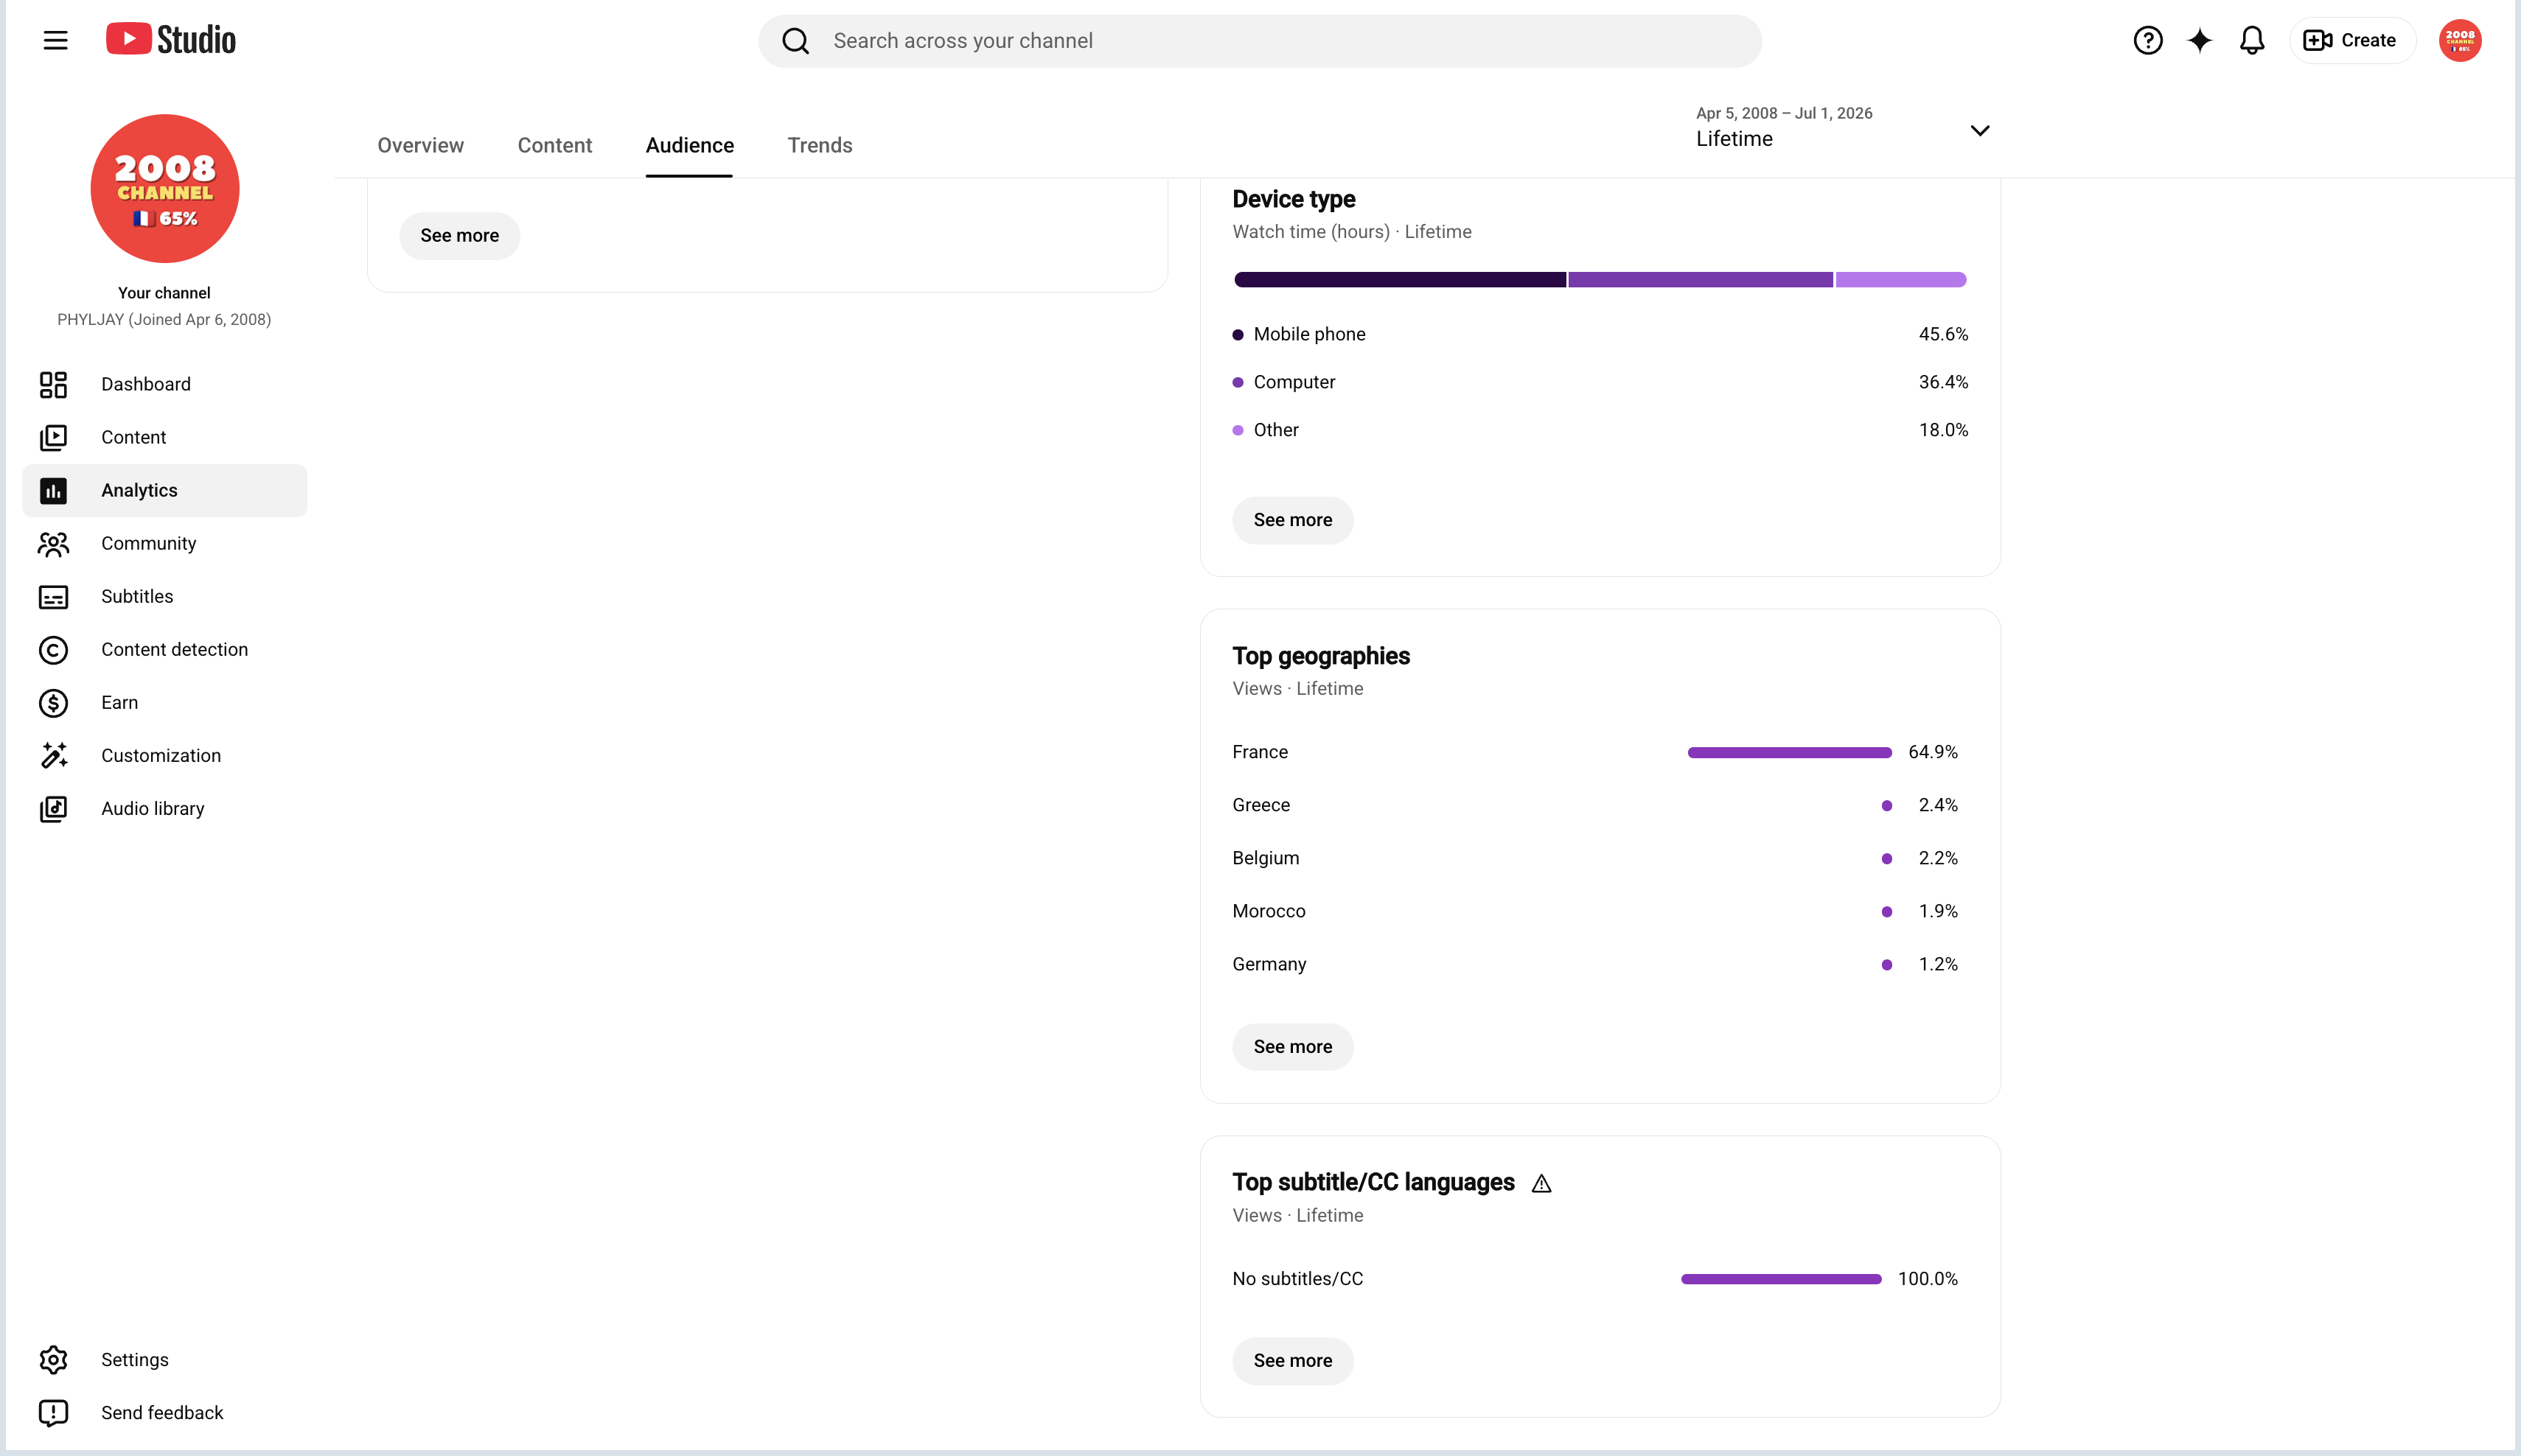Image resolution: width=2521 pixels, height=1456 pixels.
Task: Switch to the Overview tab
Action: 420,145
